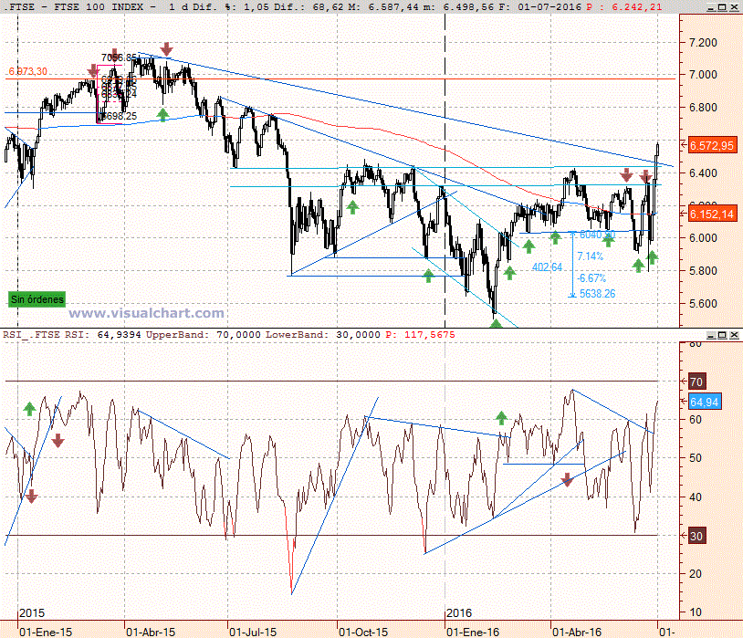The height and width of the screenshot is (638, 743).
Task: Click the 01-Jul-15 date axis label
Action: [253, 632]
